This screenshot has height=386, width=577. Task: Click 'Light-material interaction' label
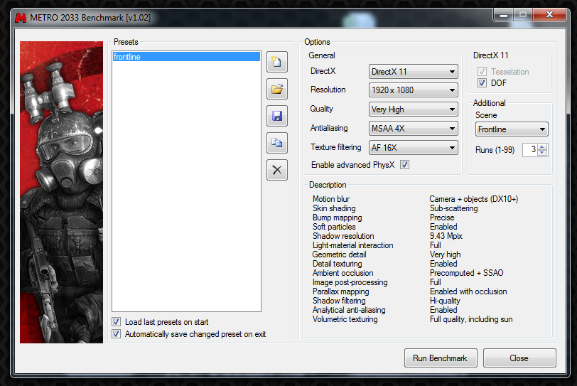(x=352, y=245)
